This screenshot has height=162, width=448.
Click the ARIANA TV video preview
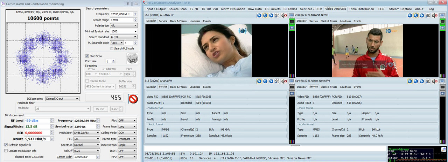click(x=216, y=51)
